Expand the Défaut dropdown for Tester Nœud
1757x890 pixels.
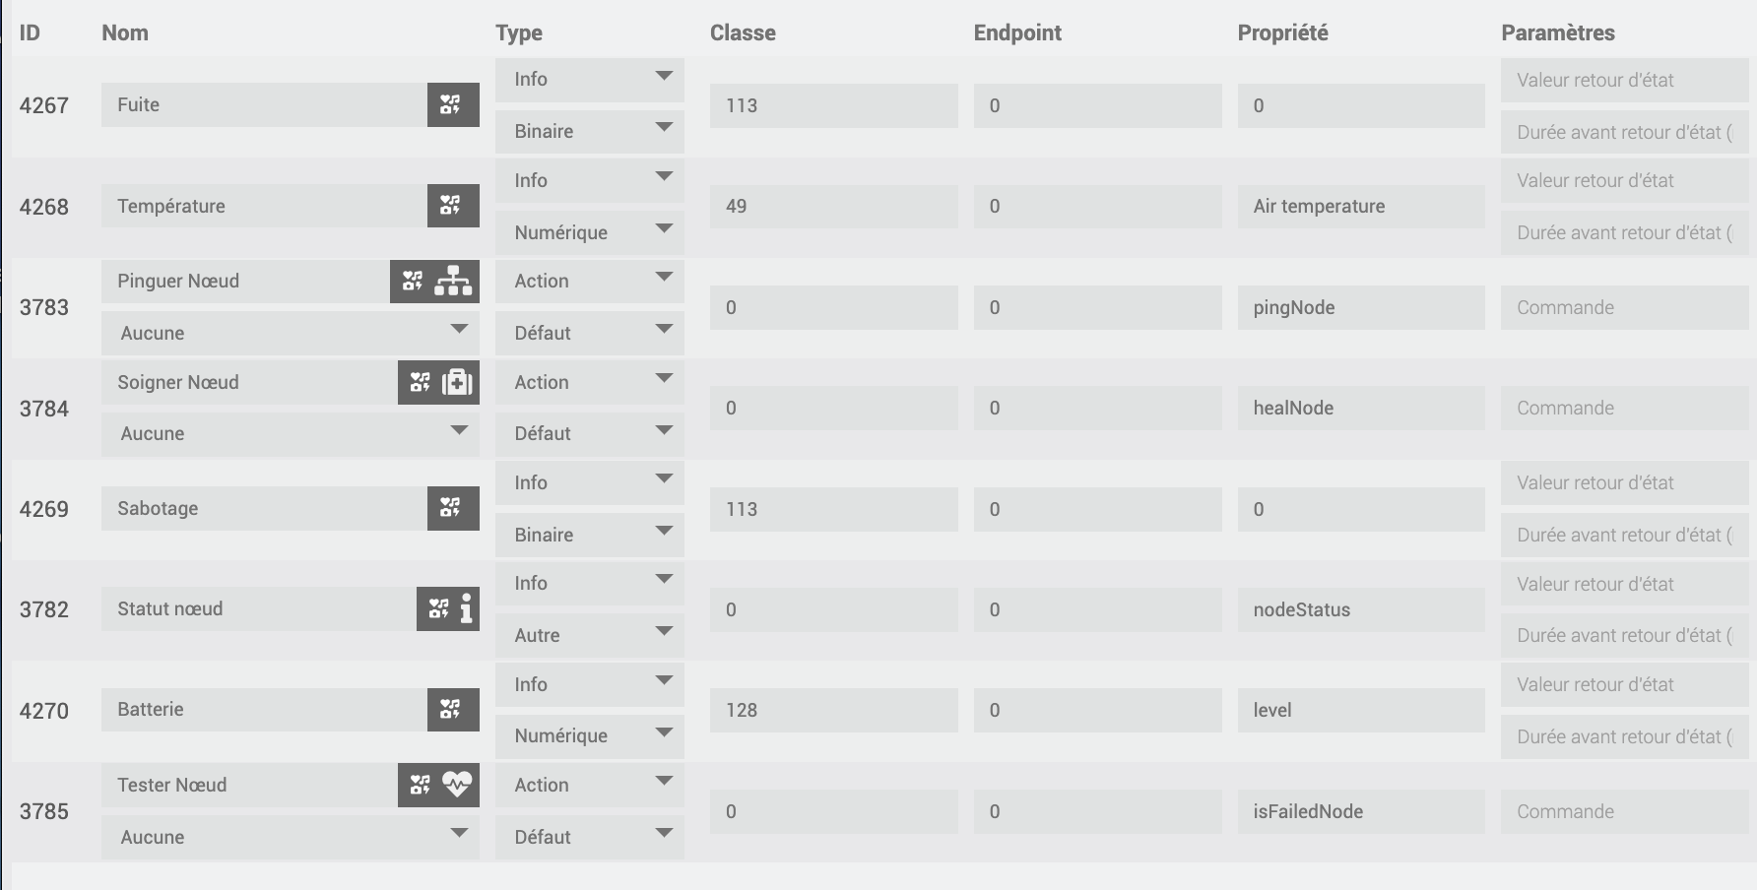tap(589, 837)
